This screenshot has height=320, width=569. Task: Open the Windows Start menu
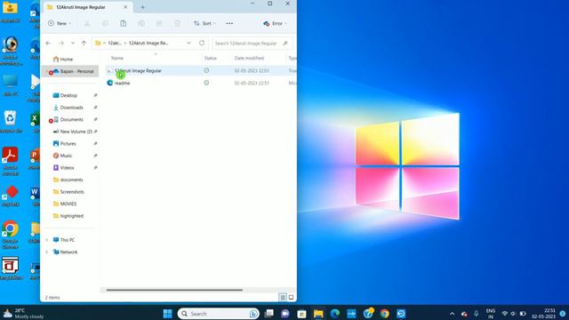168,314
